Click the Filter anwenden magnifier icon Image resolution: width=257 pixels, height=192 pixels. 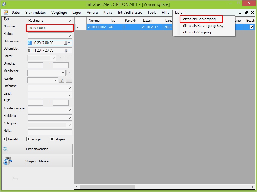click(6, 149)
